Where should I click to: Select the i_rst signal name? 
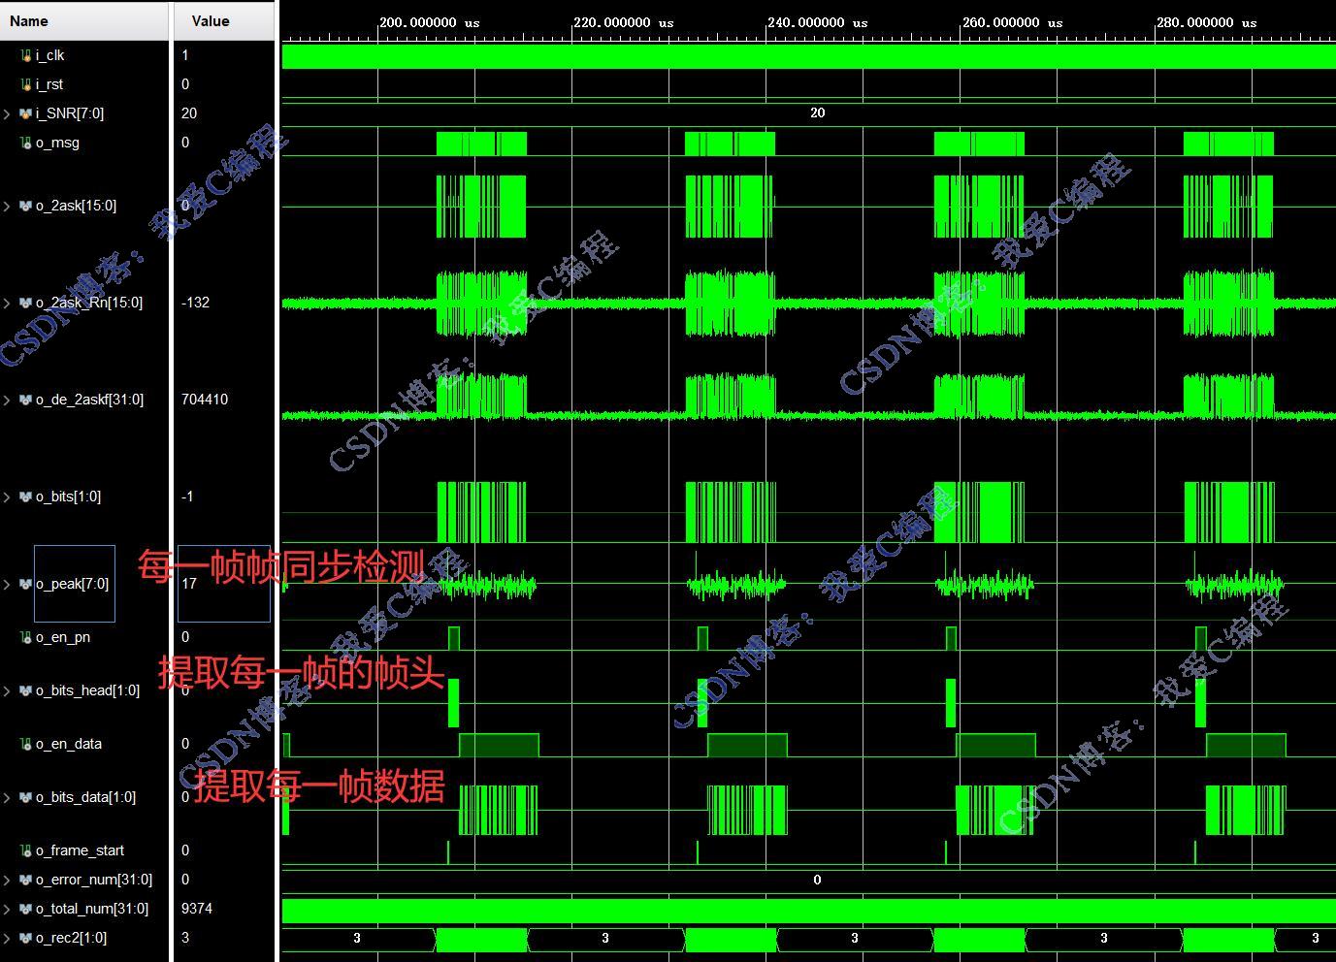point(49,84)
